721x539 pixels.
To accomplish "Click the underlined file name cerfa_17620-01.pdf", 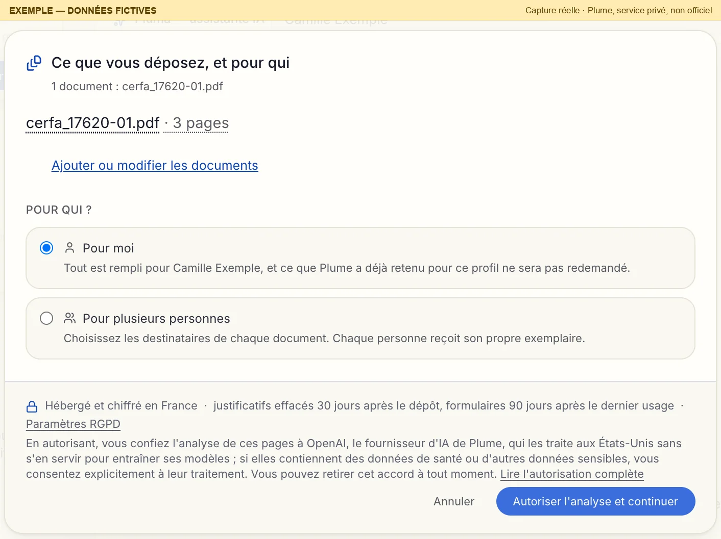I will [93, 123].
